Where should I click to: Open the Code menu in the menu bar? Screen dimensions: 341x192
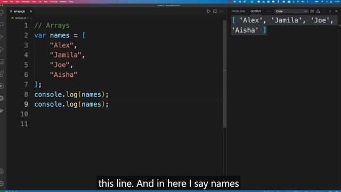5,2
